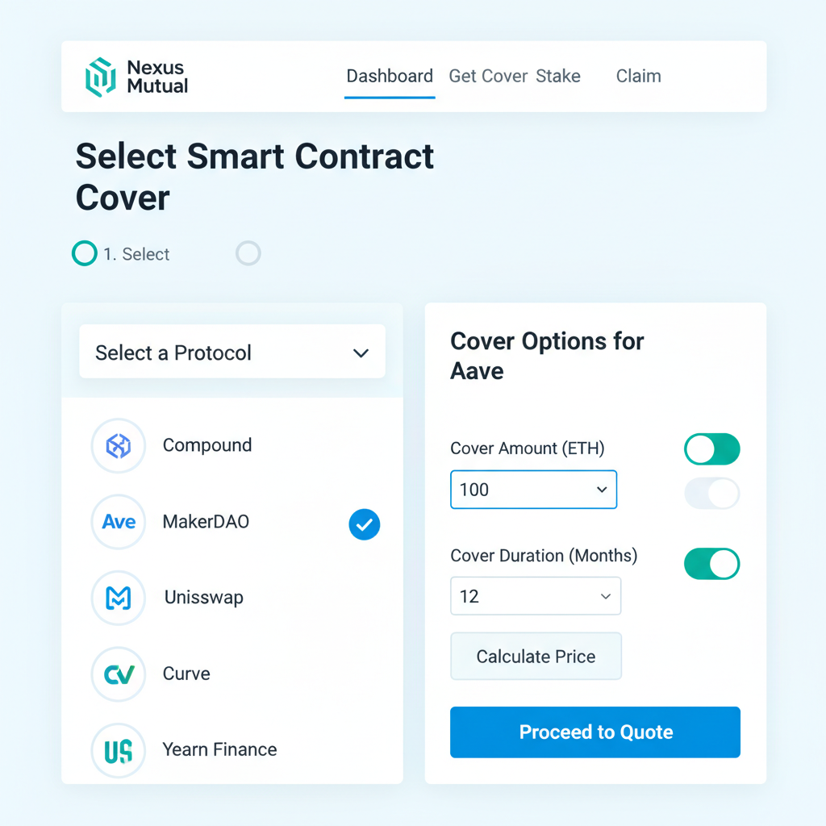Expand the Cover Amount dropdown showing 100
Screen dimensions: 826x826
tap(533, 490)
